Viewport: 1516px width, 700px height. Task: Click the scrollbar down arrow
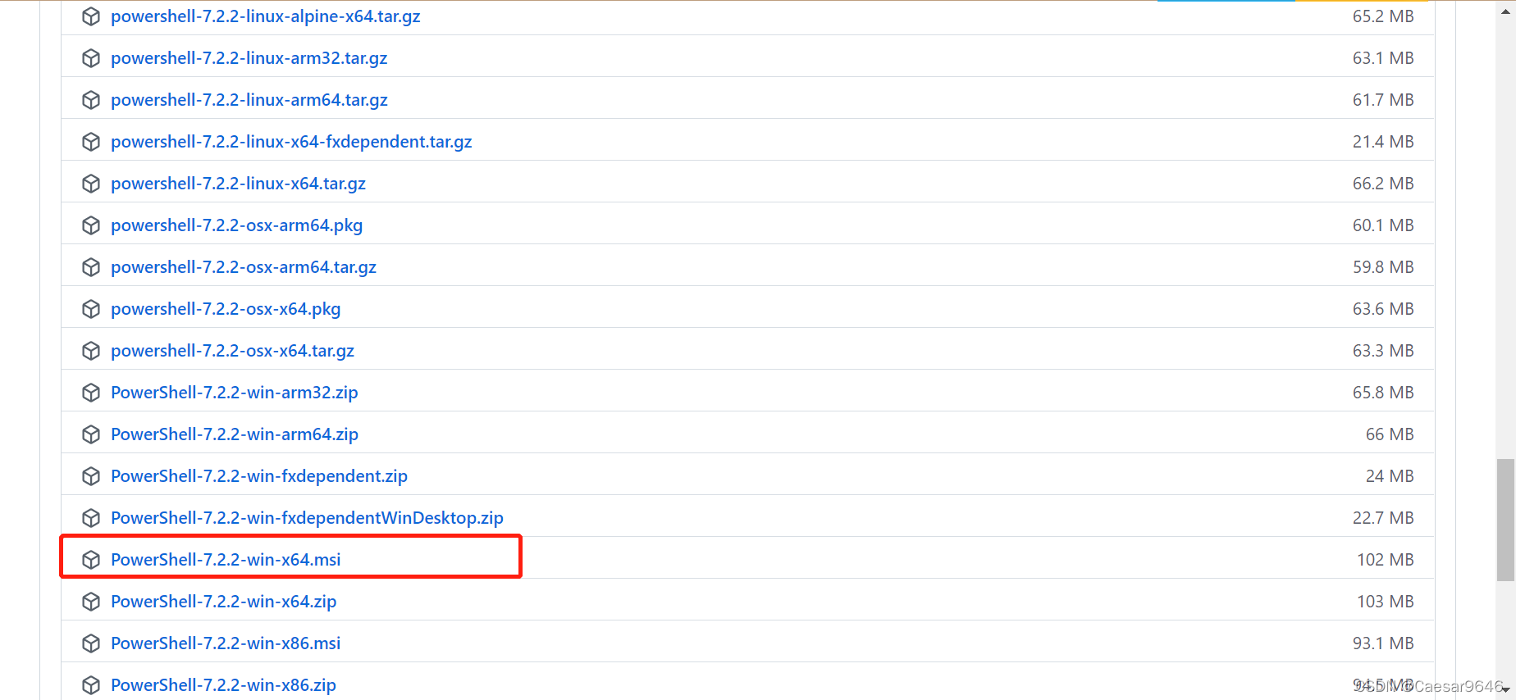tap(1505, 691)
